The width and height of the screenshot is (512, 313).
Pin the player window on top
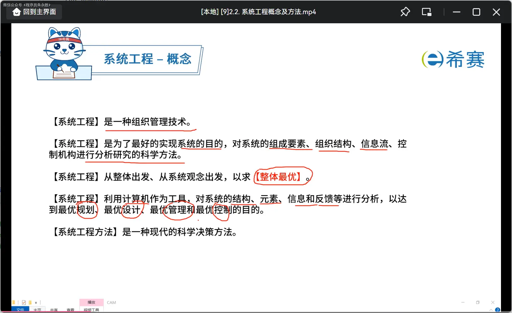pos(405,12)
